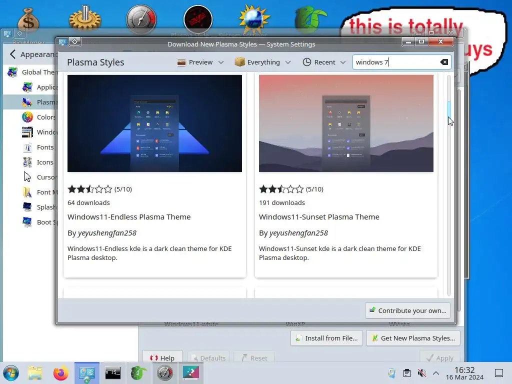Open the golden gear desktop icon
The image size is (512, 384).
tap(85, 19)
